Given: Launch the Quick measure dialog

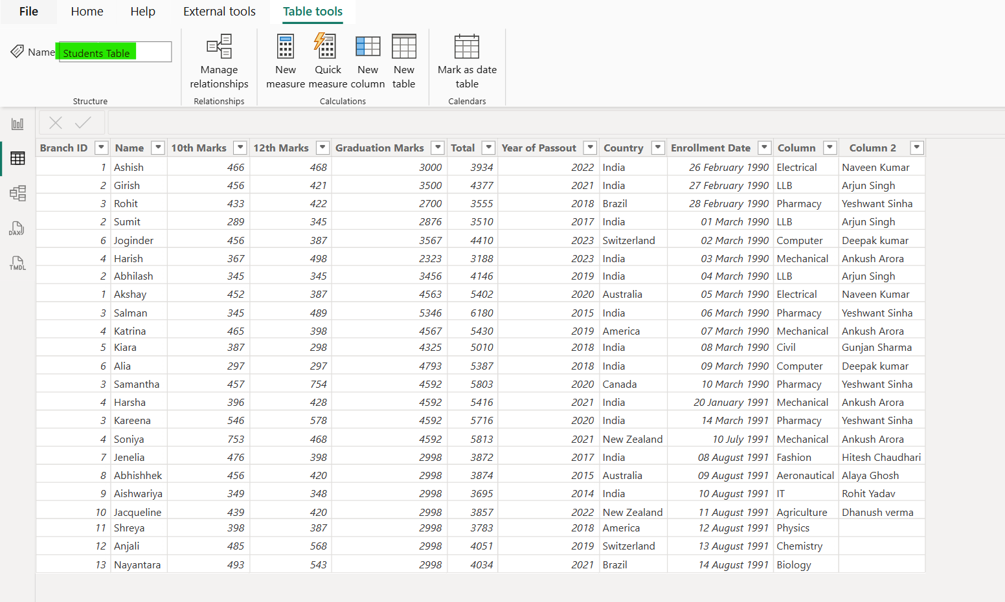Looking at the screenshot, I should (327, 60).
